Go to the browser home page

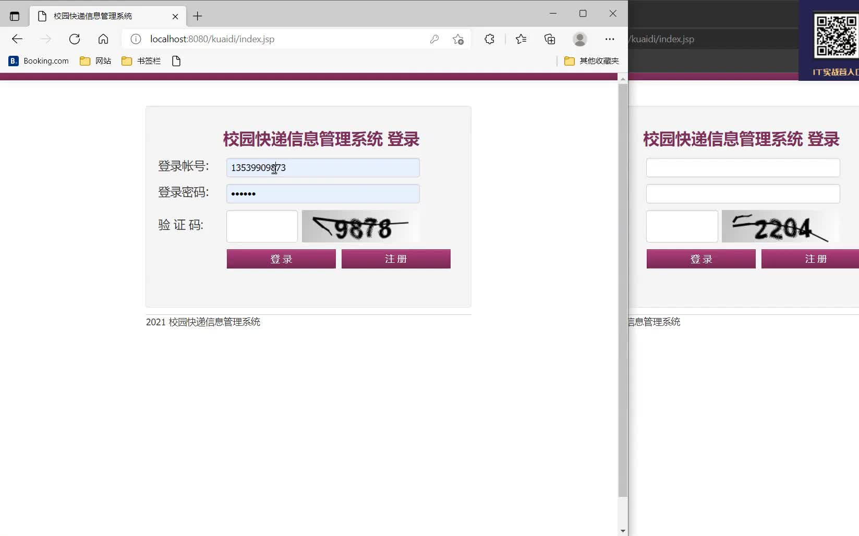click(x=103, y=39)
